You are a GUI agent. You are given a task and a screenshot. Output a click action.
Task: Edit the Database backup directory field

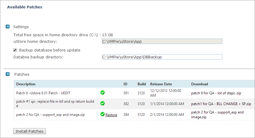(162, 57)
